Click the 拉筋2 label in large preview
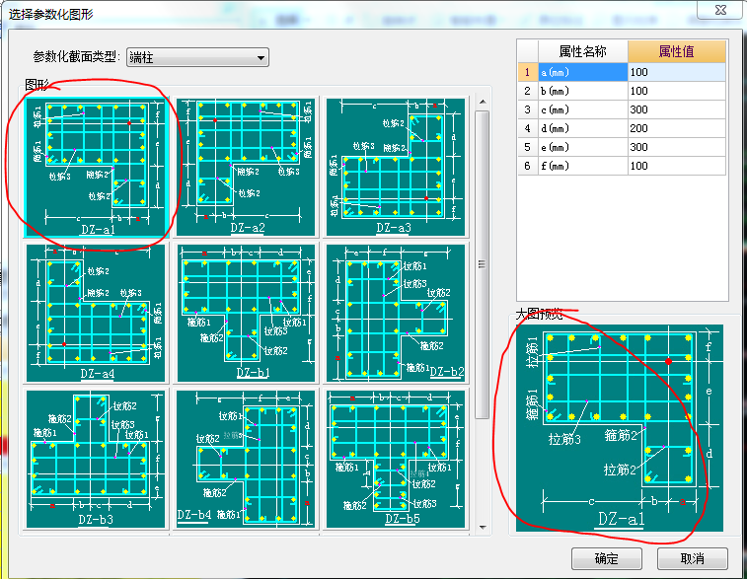The height and width of the screenshot is (579, 747). pos(620,470)
